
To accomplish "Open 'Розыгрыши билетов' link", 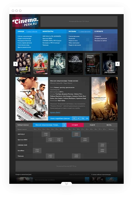I will click(x=24, y=41).
